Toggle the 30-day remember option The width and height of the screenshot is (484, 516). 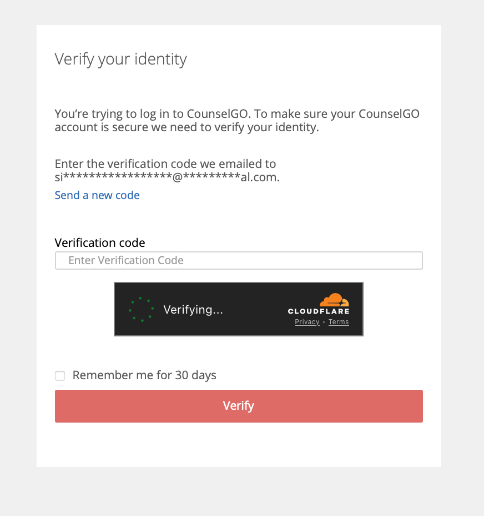pos(59,376)
